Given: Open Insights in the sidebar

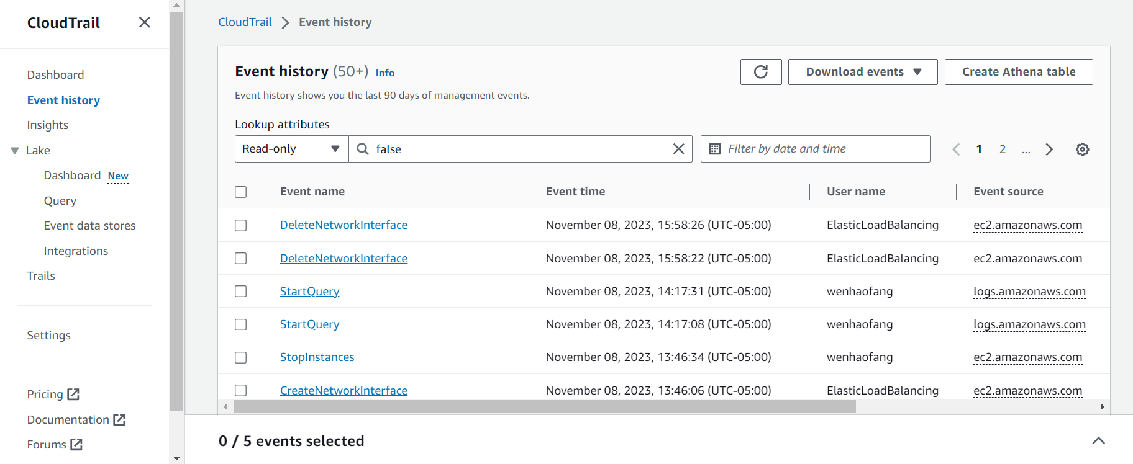Looking at the screenshot, I should [x=48, y=125].
